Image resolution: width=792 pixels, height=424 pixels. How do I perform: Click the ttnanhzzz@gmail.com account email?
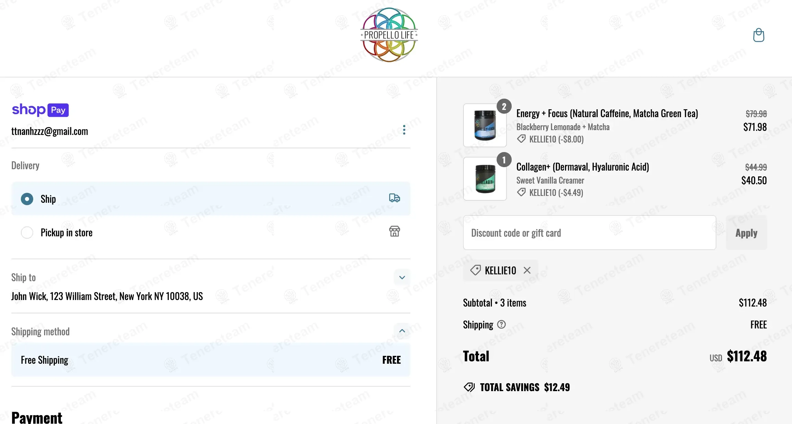[50, 131]
